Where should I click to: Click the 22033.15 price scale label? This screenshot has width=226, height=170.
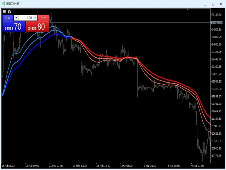point(216,96)
